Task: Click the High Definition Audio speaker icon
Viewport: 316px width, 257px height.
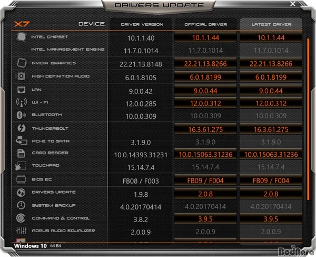Action: (x=21, y=76)
